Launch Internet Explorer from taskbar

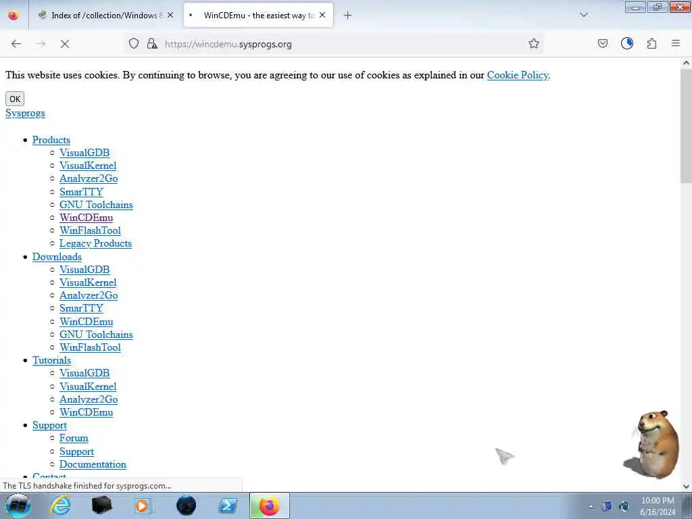point(60,505)
